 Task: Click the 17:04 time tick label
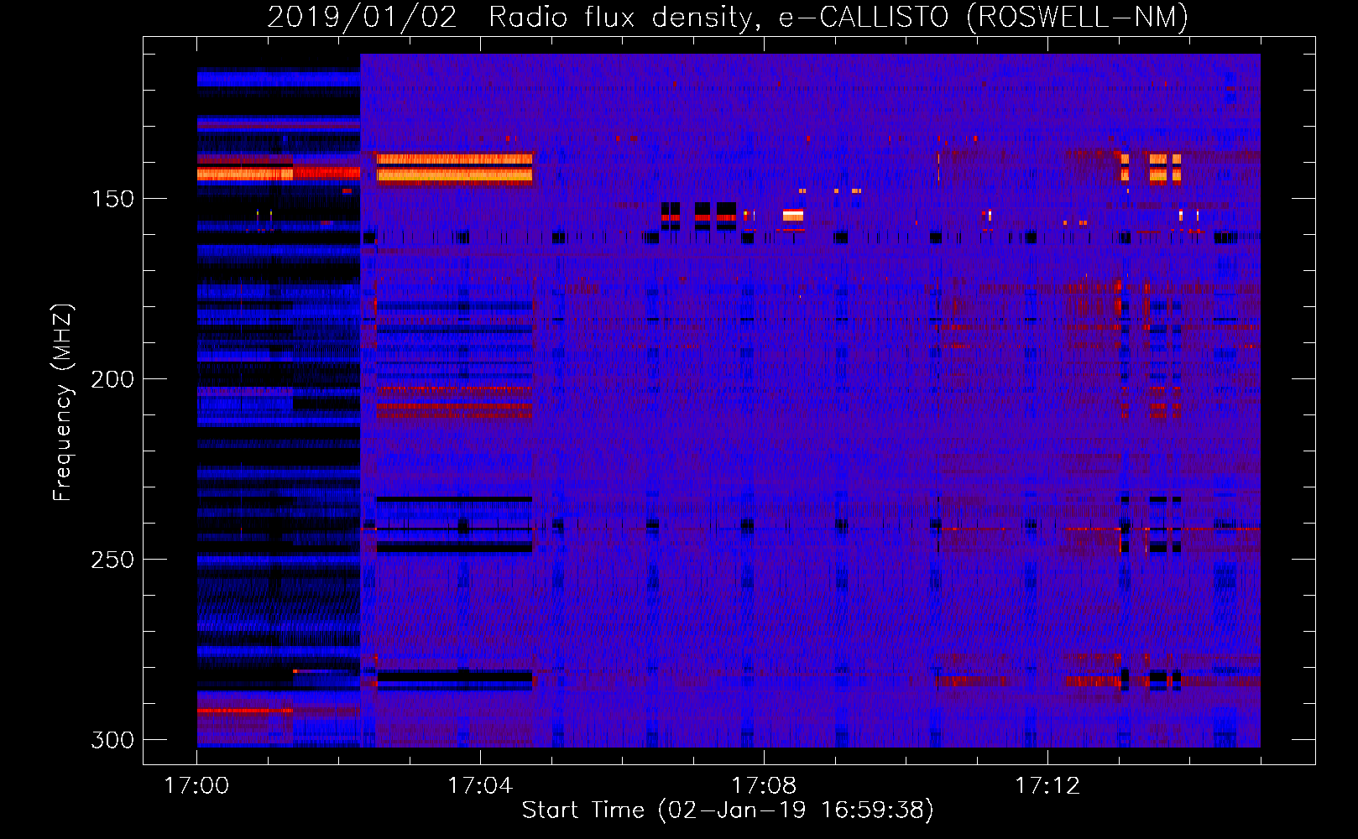(x=480, y=786)
